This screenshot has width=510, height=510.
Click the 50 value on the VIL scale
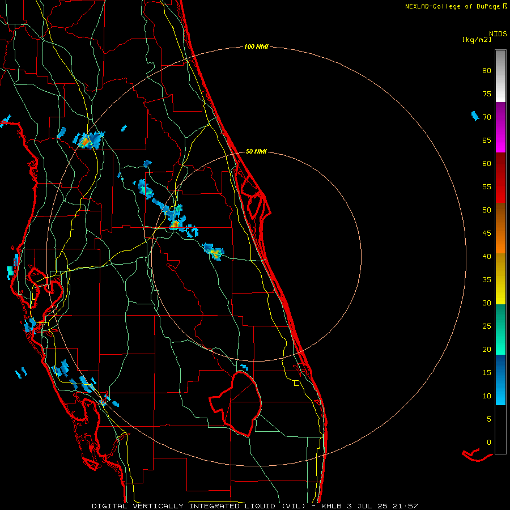(x=487, y=210)
